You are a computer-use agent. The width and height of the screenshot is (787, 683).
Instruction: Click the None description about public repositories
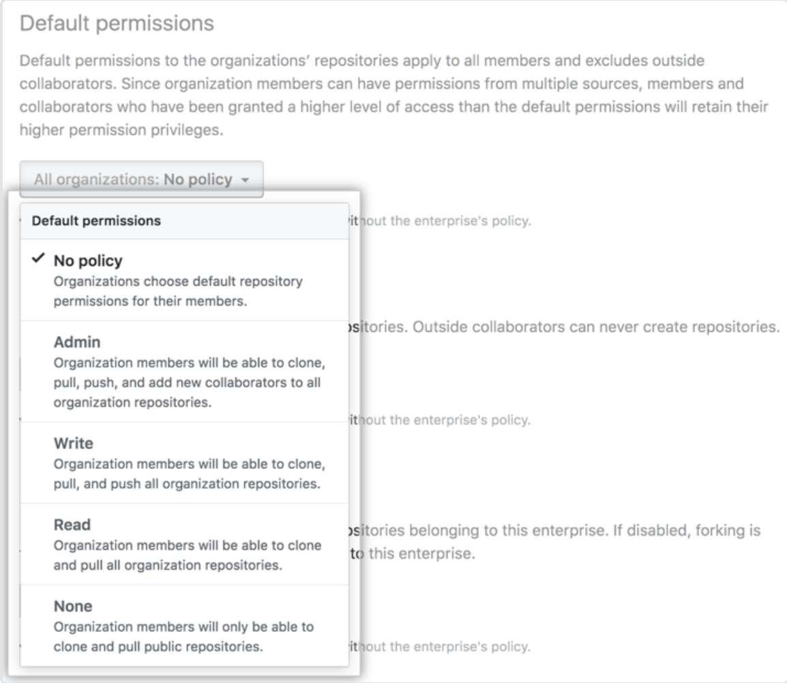pyautogui.click(x=183, y=637)
